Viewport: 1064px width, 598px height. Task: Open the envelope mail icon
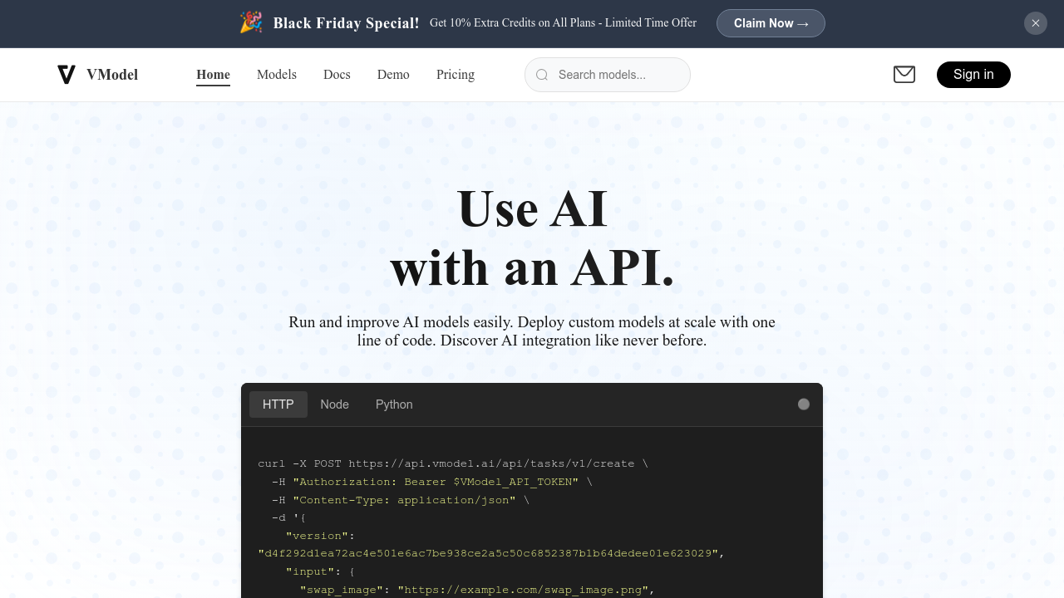[x=904, y=75]
